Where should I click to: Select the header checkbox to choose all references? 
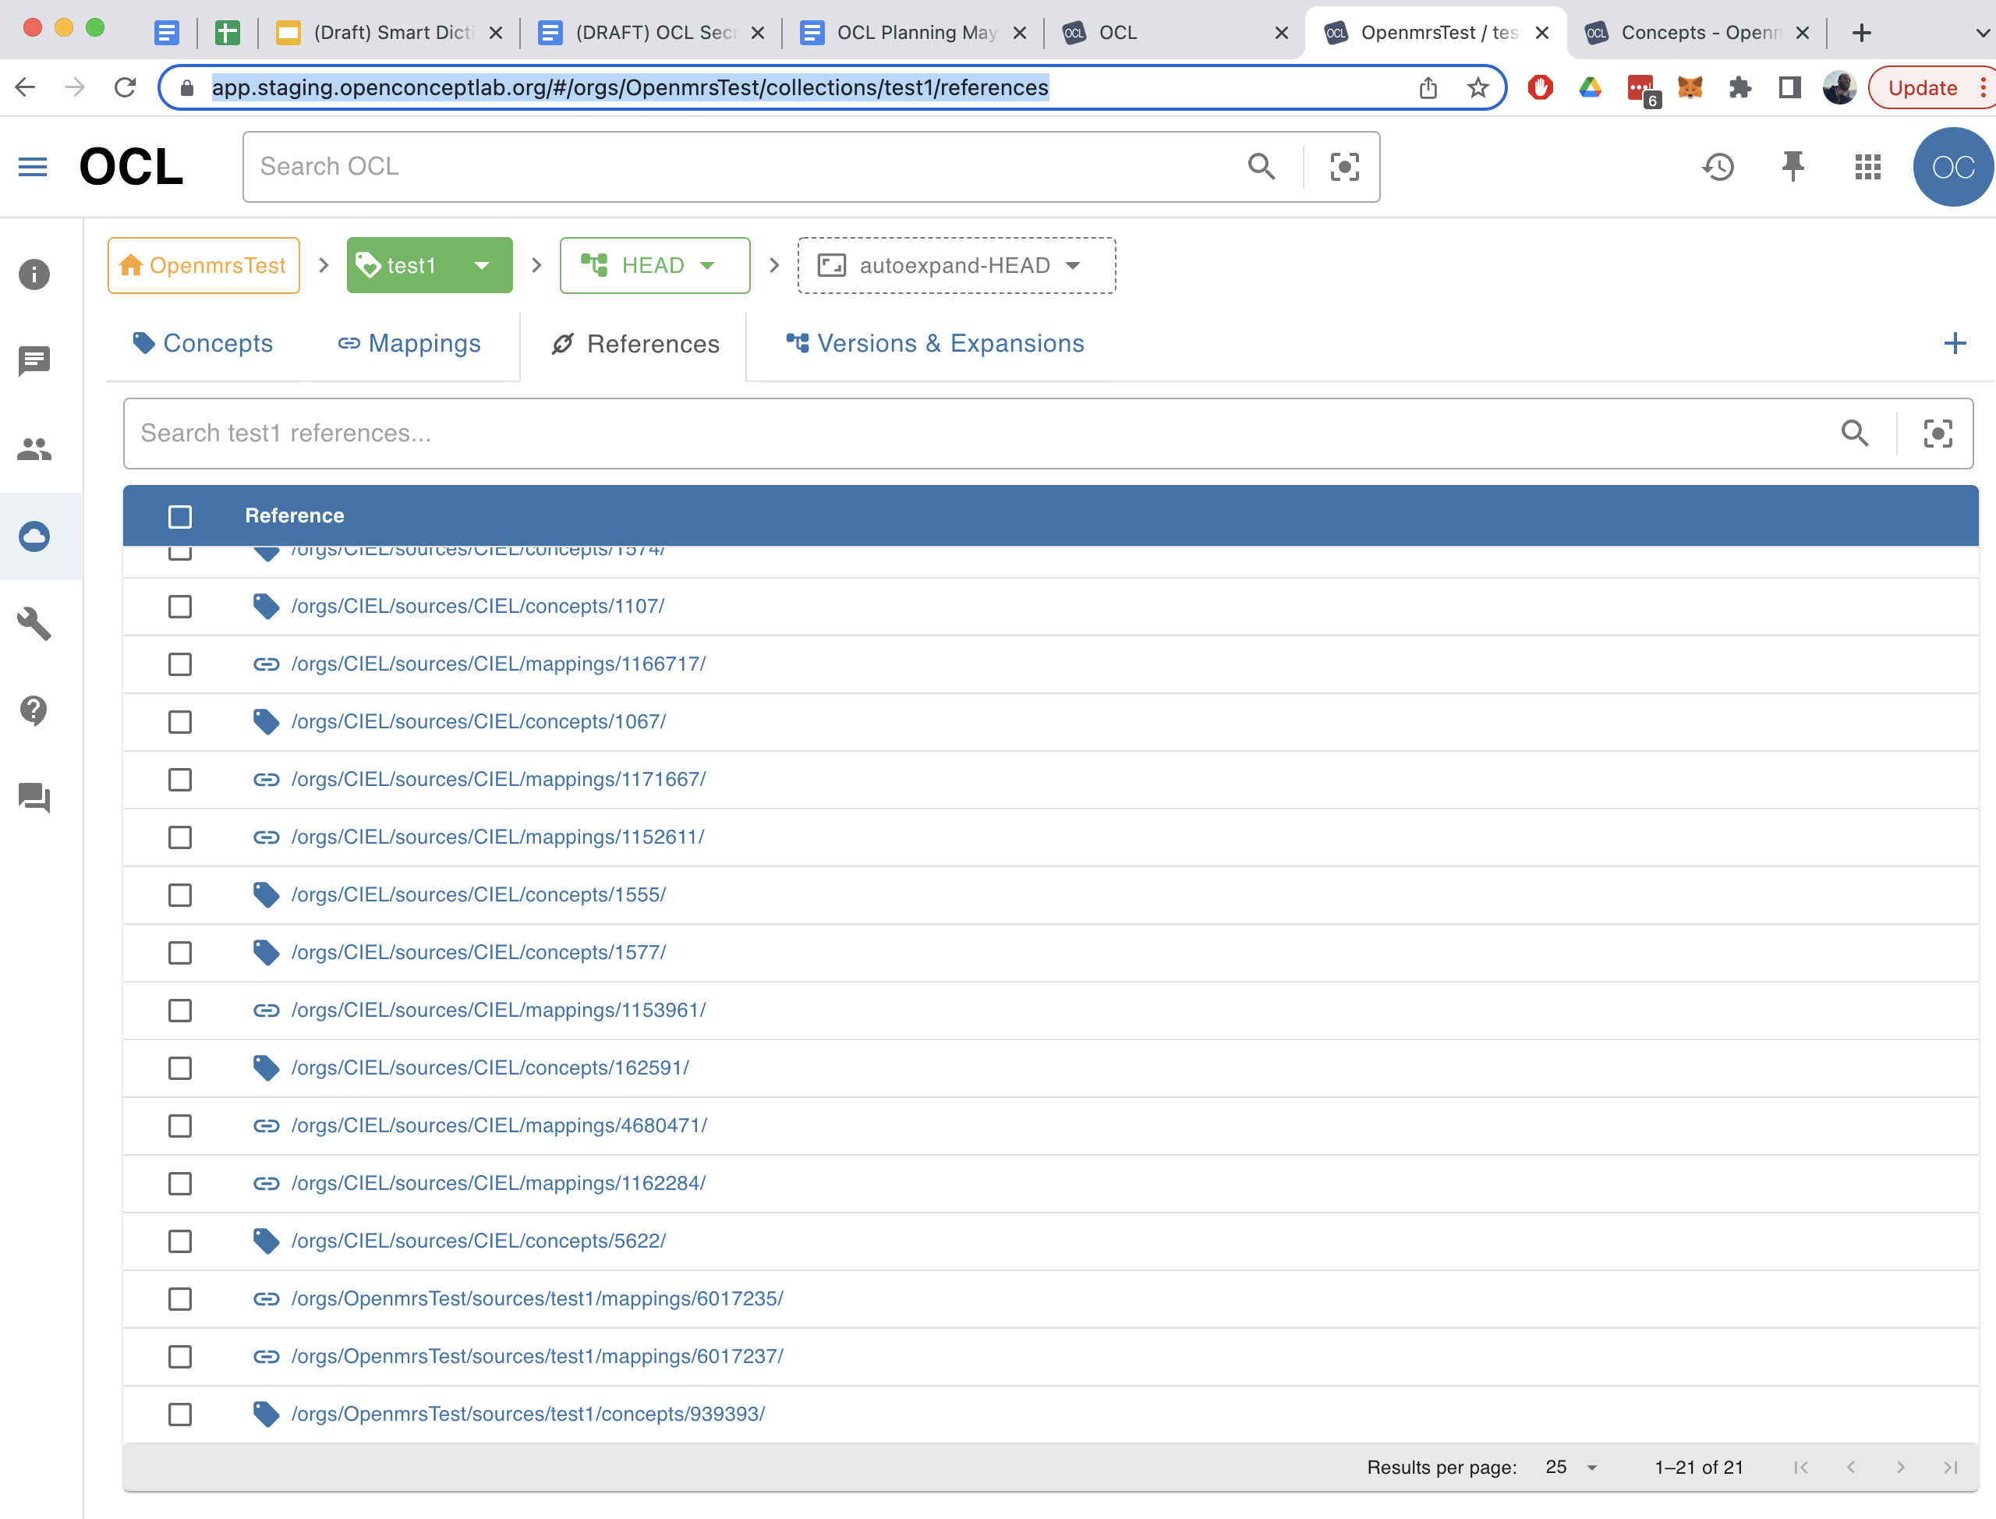tap(180, 515)
